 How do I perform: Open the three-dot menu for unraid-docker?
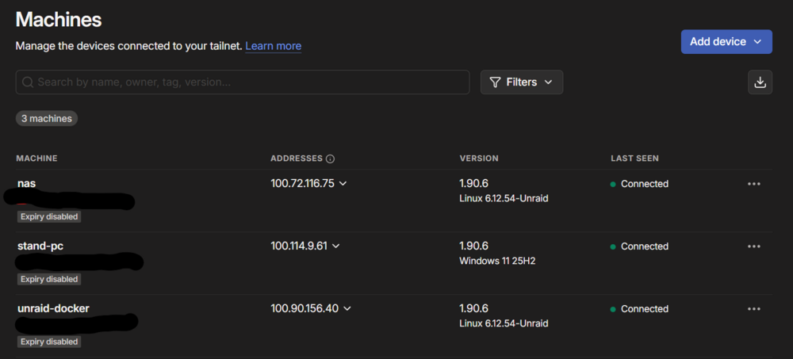coord(753,309)
